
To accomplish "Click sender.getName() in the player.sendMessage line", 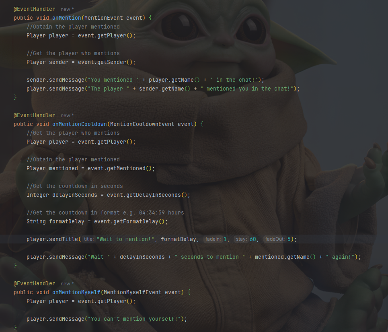I will 164,89.
